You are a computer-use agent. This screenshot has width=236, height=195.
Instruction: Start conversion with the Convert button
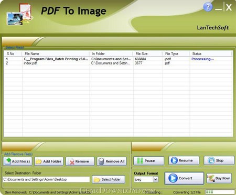click(184, 178)
